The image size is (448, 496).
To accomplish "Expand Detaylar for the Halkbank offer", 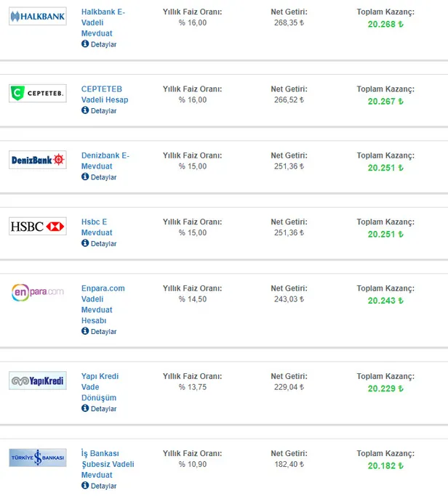I will pyautogui.click(x=100, y=44).
